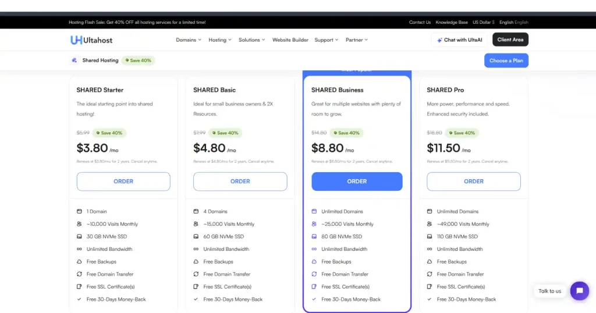596x313 pixels.
Task: Order the SHARED Starter plan
Action: pos(123,181)
